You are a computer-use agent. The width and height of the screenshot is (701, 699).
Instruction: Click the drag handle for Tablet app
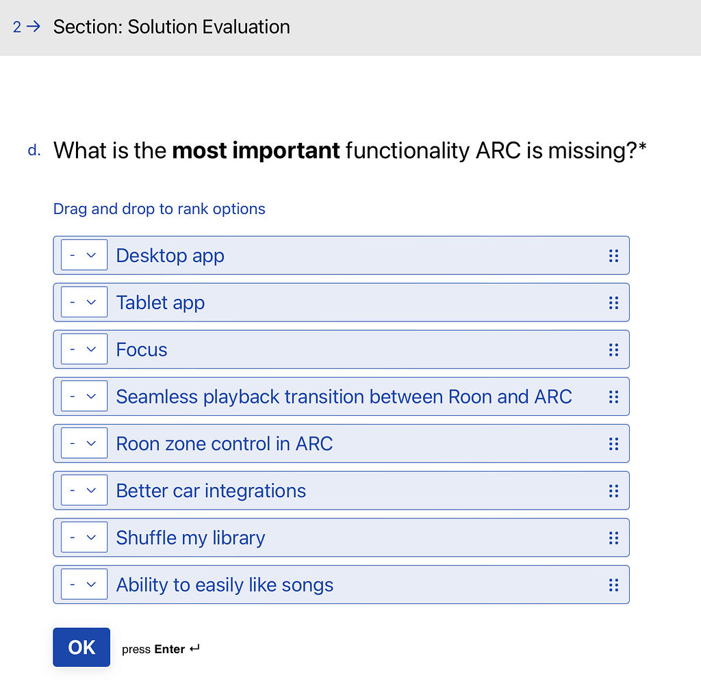click(613, 302)
